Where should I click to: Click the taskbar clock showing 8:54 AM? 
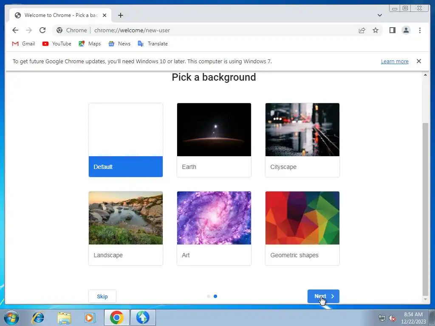[413, 318]
